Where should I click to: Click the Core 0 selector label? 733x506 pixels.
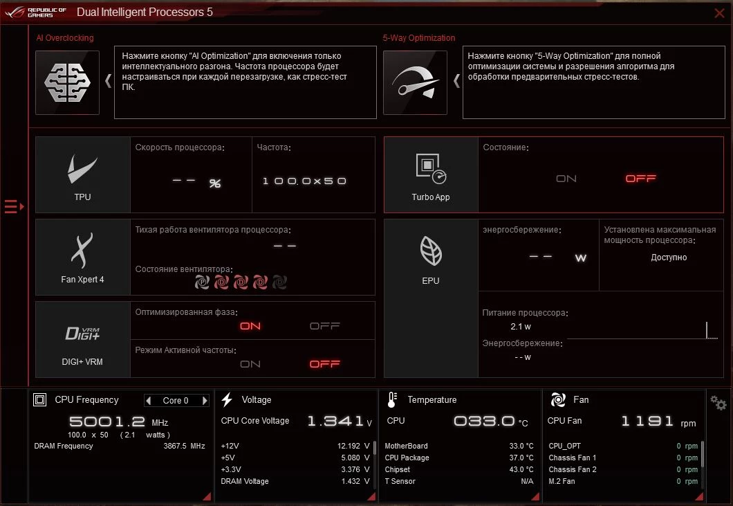[x=176, y=401]
